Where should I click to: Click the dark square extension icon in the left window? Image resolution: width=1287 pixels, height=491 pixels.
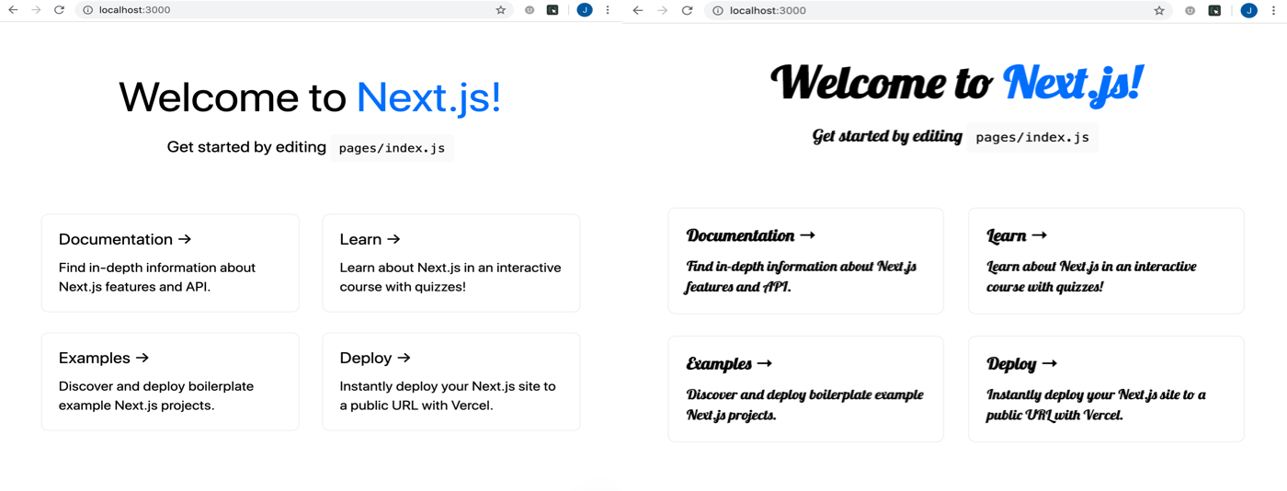[552, 10]
